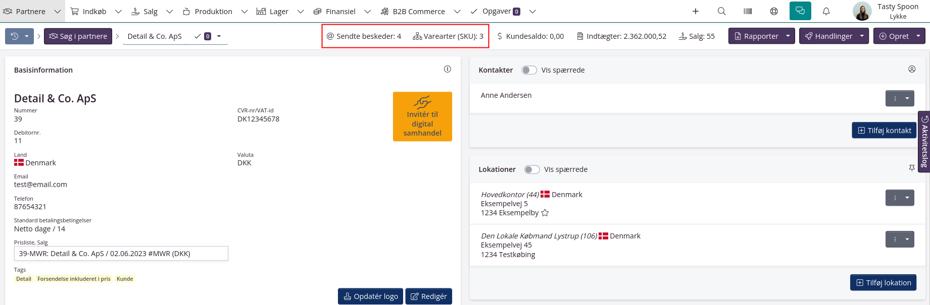
Task: Click the Detail & Co. ApS breadcrumb
Action: click(x=155, y=36)
